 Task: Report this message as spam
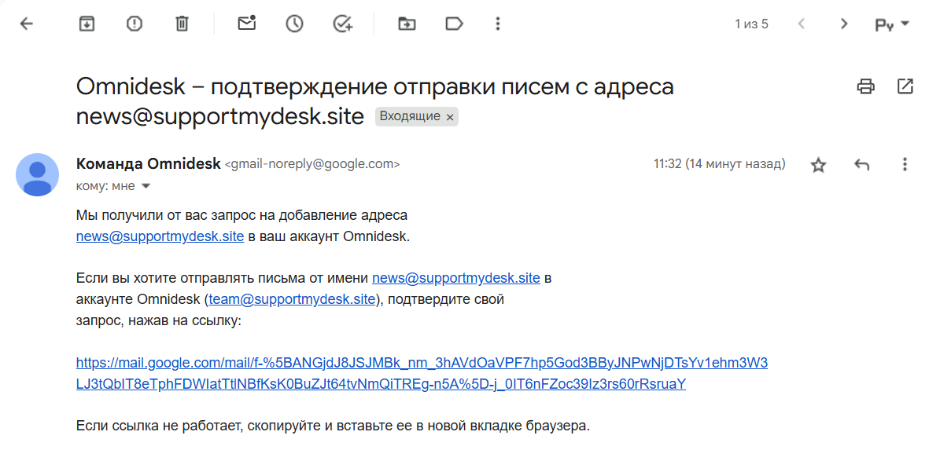[x=135, y=24]
